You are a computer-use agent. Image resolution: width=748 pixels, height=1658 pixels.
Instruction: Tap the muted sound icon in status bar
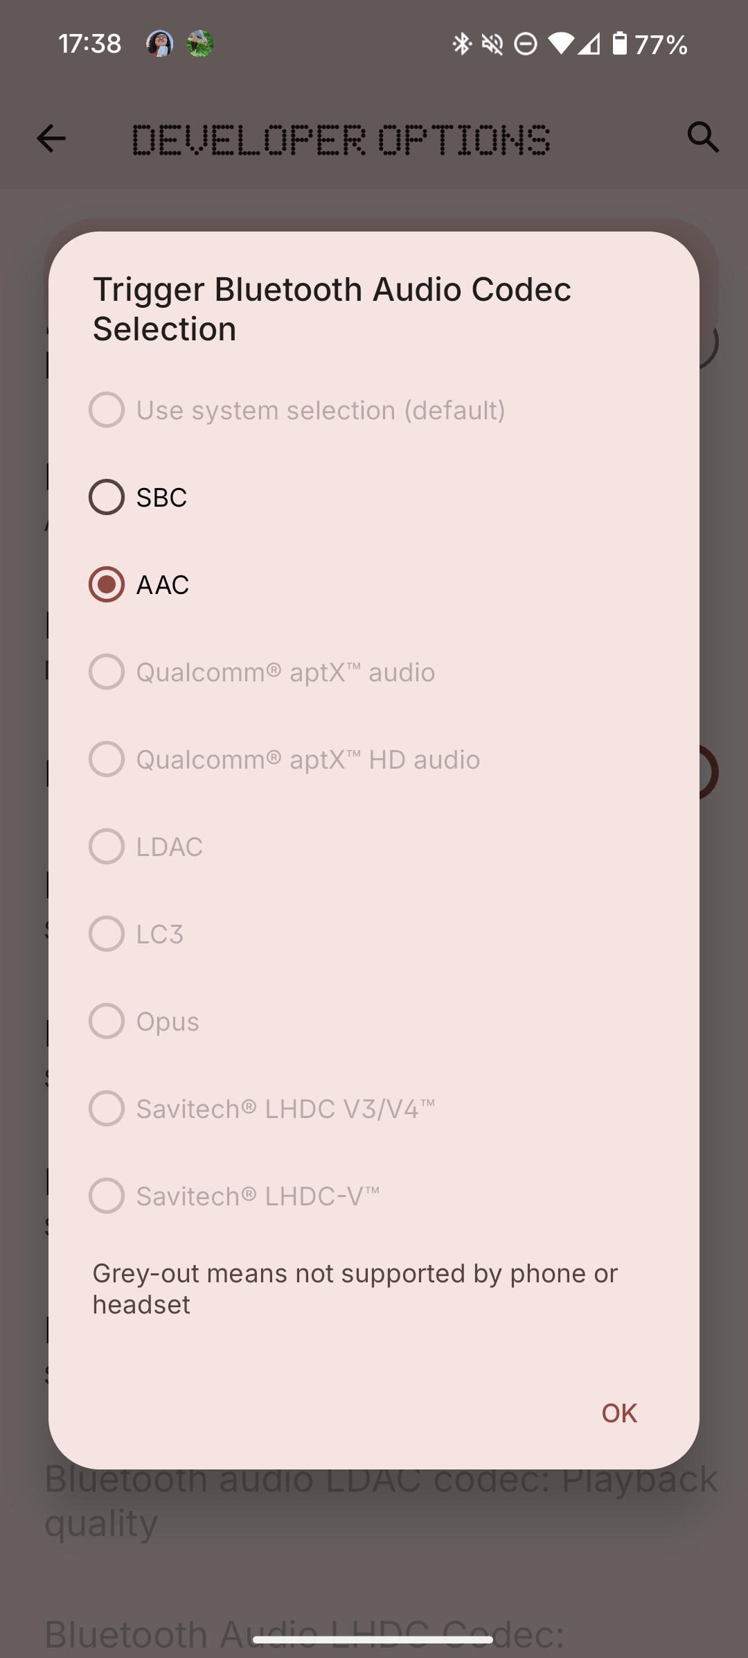[492, 44]
